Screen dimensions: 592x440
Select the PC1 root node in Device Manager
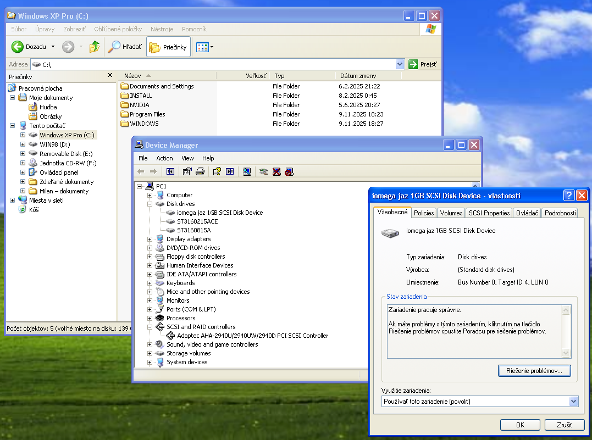click(161, 186)
